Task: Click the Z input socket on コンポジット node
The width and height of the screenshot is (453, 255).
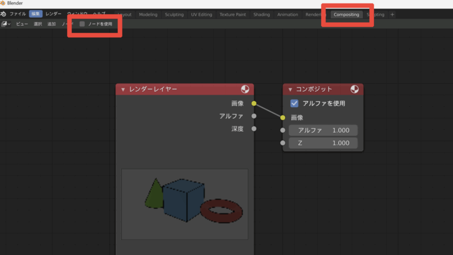Action: click(283, 143)
